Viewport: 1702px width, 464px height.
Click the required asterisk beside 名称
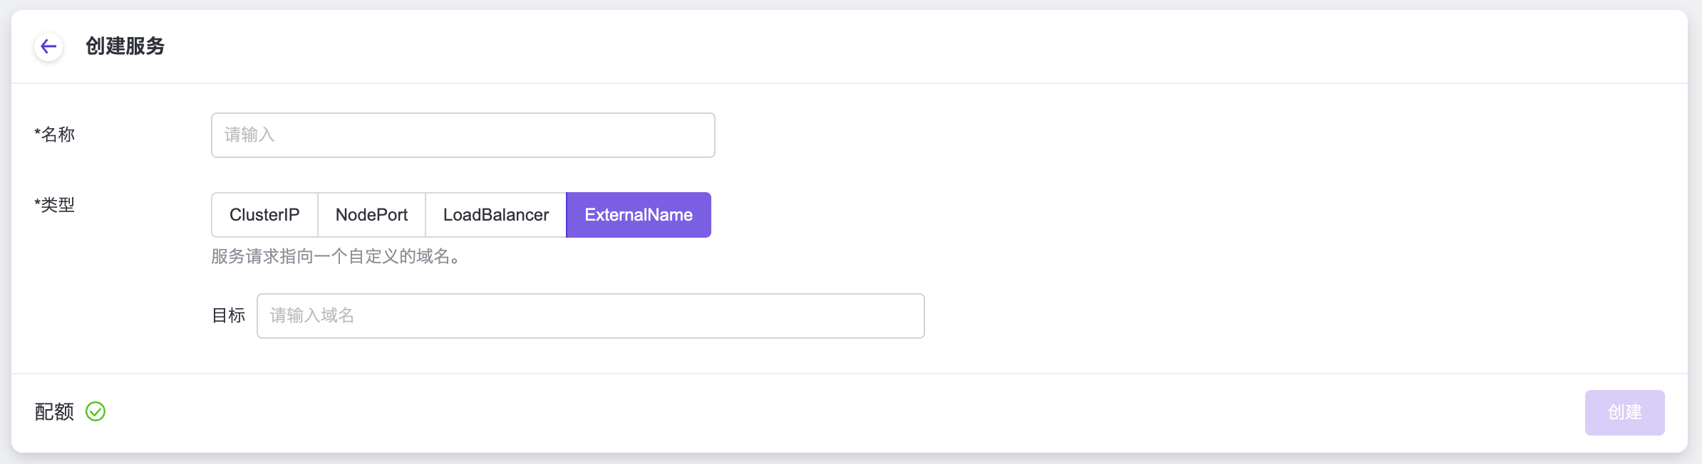pyautogui.click(x=37, y=133)
